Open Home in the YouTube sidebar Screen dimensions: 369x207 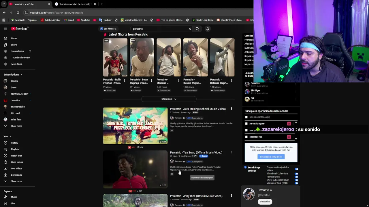tap(14, 38)
